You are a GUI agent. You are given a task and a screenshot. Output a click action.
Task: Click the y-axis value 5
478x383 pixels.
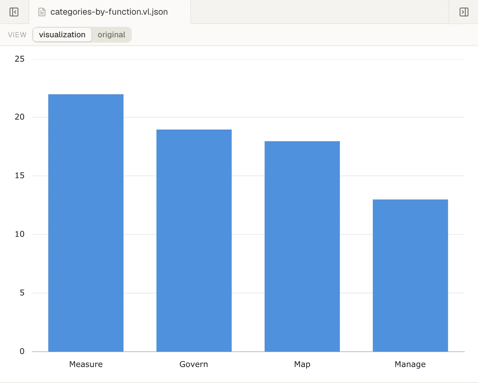click(x=22, y=293)
